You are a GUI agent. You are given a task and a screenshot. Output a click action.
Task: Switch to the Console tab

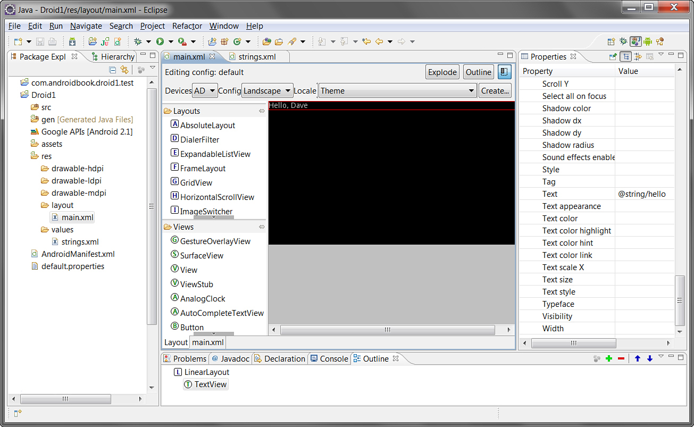pos(329,359)
